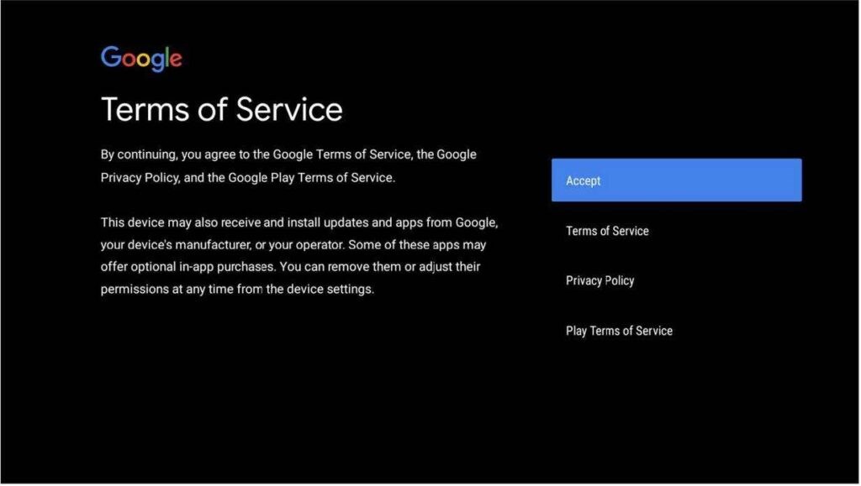The width and height of the screenshot is (861, 486).
Task: Click the blue capital G in the logo
Action: coord(110,57)
